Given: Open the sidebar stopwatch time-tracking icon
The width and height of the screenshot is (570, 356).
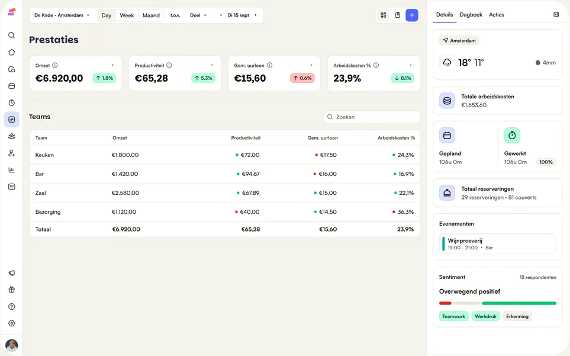Looking at the screenshot, I should (x=12, y=102).
